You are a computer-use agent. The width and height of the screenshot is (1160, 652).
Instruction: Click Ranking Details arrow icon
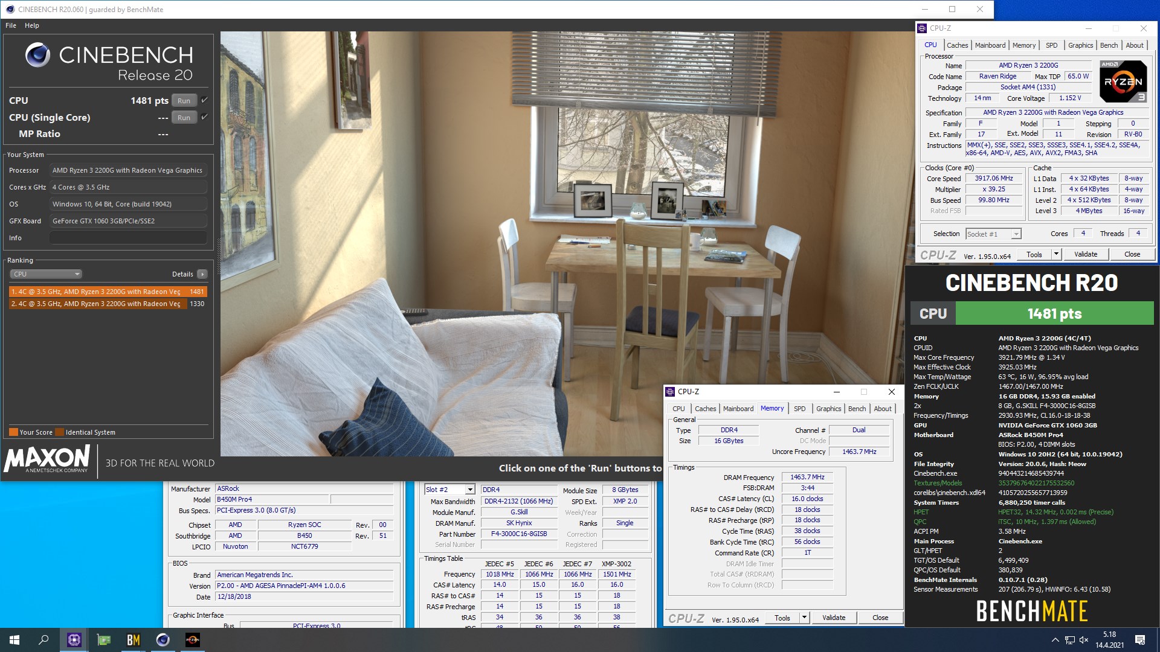(202, 274)
